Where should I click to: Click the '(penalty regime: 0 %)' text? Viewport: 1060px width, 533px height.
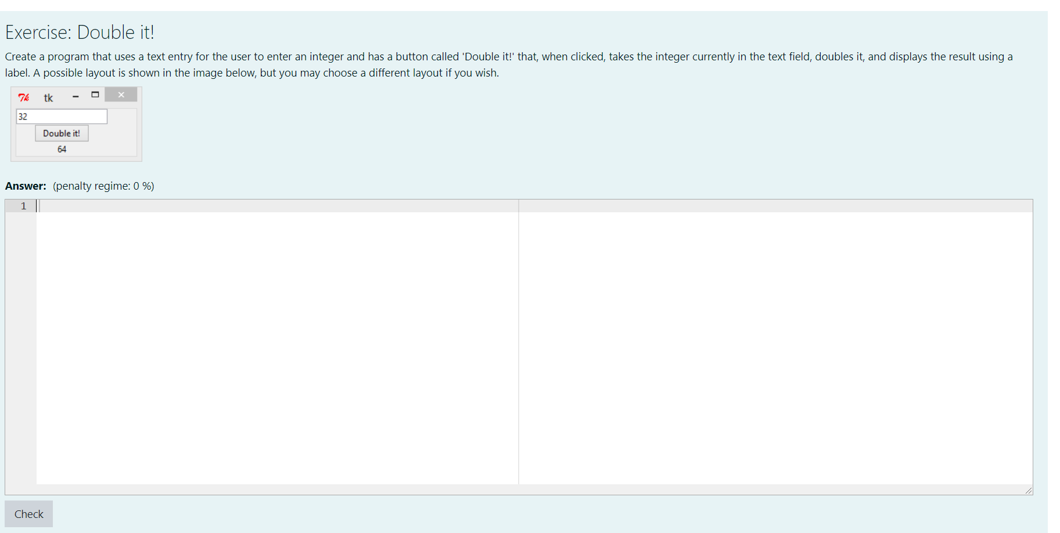(x=103, y=186)
